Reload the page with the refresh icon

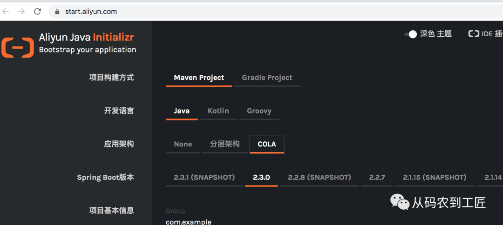tap(38, 12)
